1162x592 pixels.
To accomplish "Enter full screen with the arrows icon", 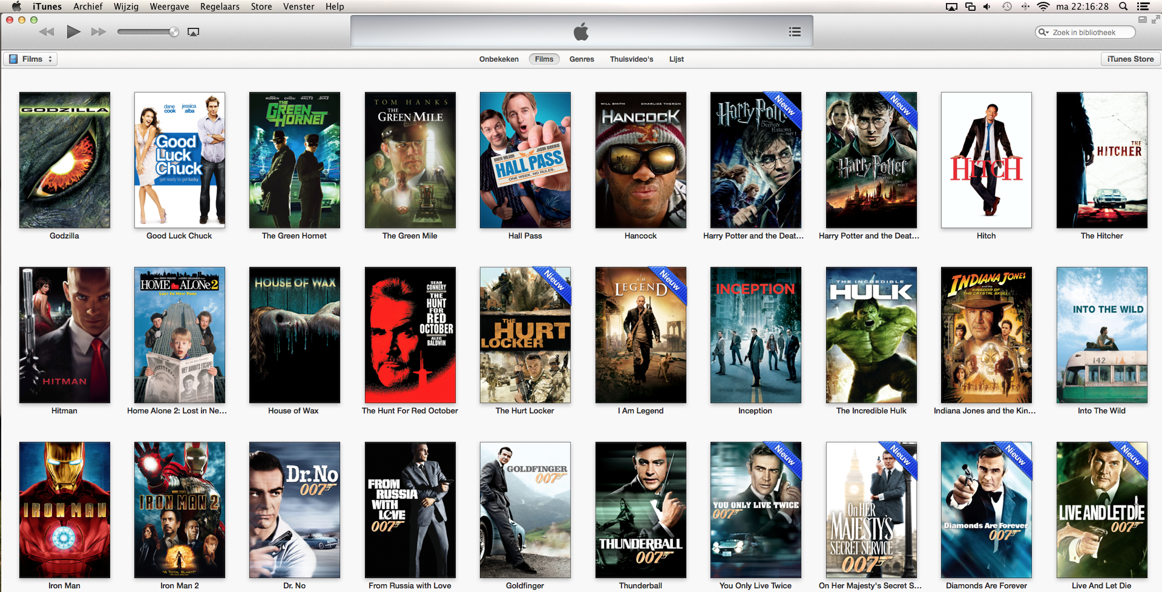I will tap(1155, 19).
